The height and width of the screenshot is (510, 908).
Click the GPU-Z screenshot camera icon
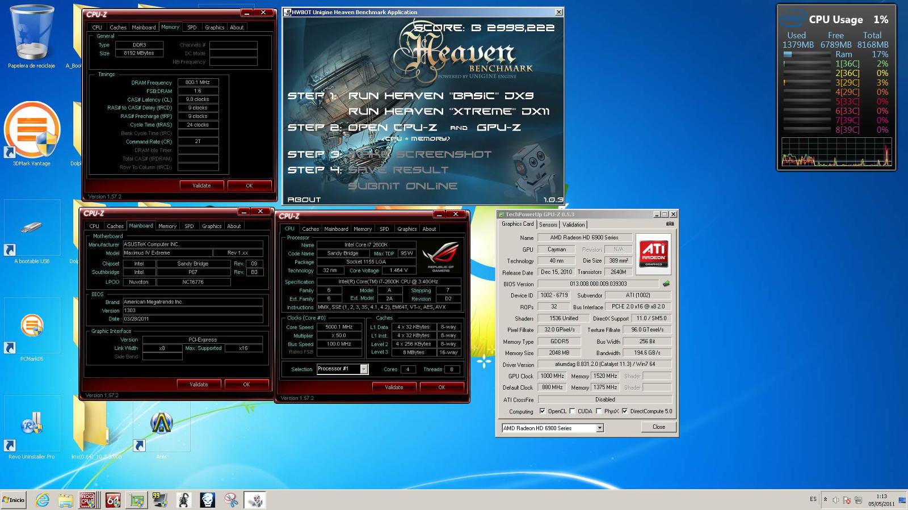coord(670,224)
